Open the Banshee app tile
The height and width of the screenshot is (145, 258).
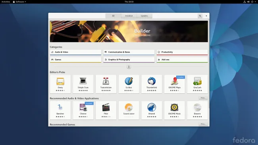60,110
